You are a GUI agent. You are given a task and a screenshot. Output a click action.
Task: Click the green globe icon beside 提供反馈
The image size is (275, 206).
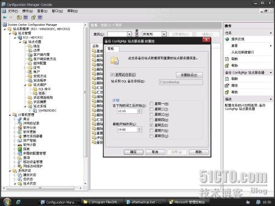[227, 39]
